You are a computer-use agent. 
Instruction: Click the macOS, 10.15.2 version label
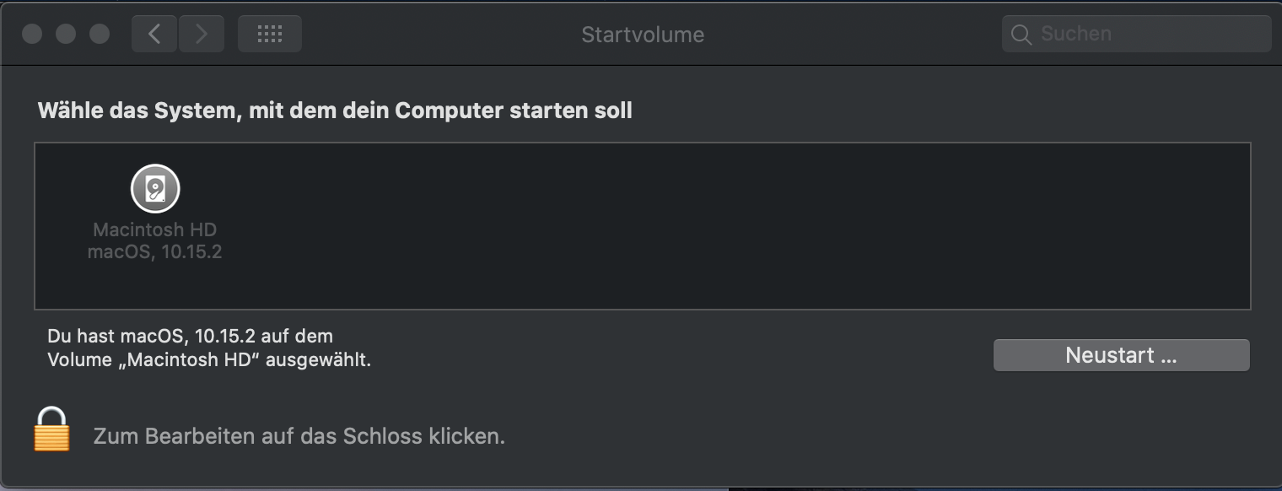click(155, 251)
